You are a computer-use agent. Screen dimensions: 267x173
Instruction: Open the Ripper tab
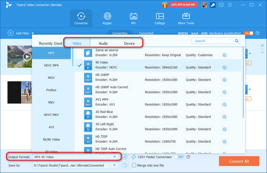[x=107, y=18]
